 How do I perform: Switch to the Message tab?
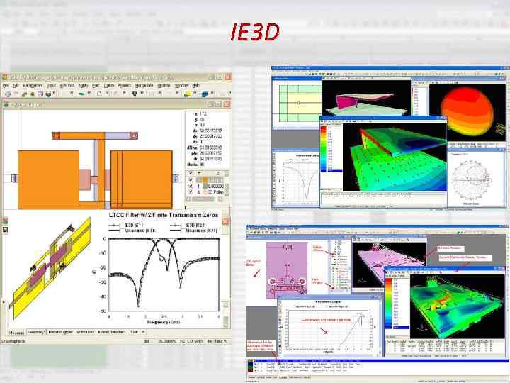coord(16,333)
